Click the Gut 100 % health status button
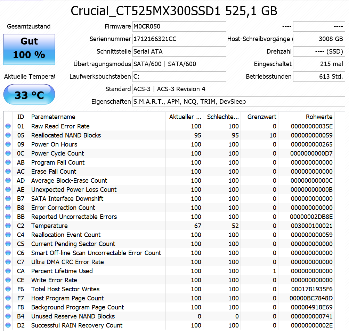The height and width of the screenshot is (331, 349). pos(29,49)
